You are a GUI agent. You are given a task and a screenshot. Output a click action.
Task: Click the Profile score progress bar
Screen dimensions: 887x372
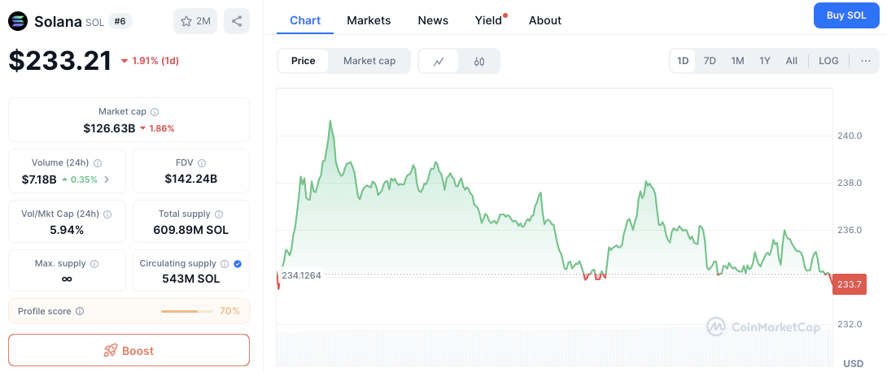pos(187,311)
